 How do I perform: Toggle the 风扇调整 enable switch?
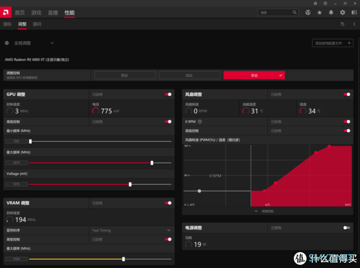pos(347,94)
